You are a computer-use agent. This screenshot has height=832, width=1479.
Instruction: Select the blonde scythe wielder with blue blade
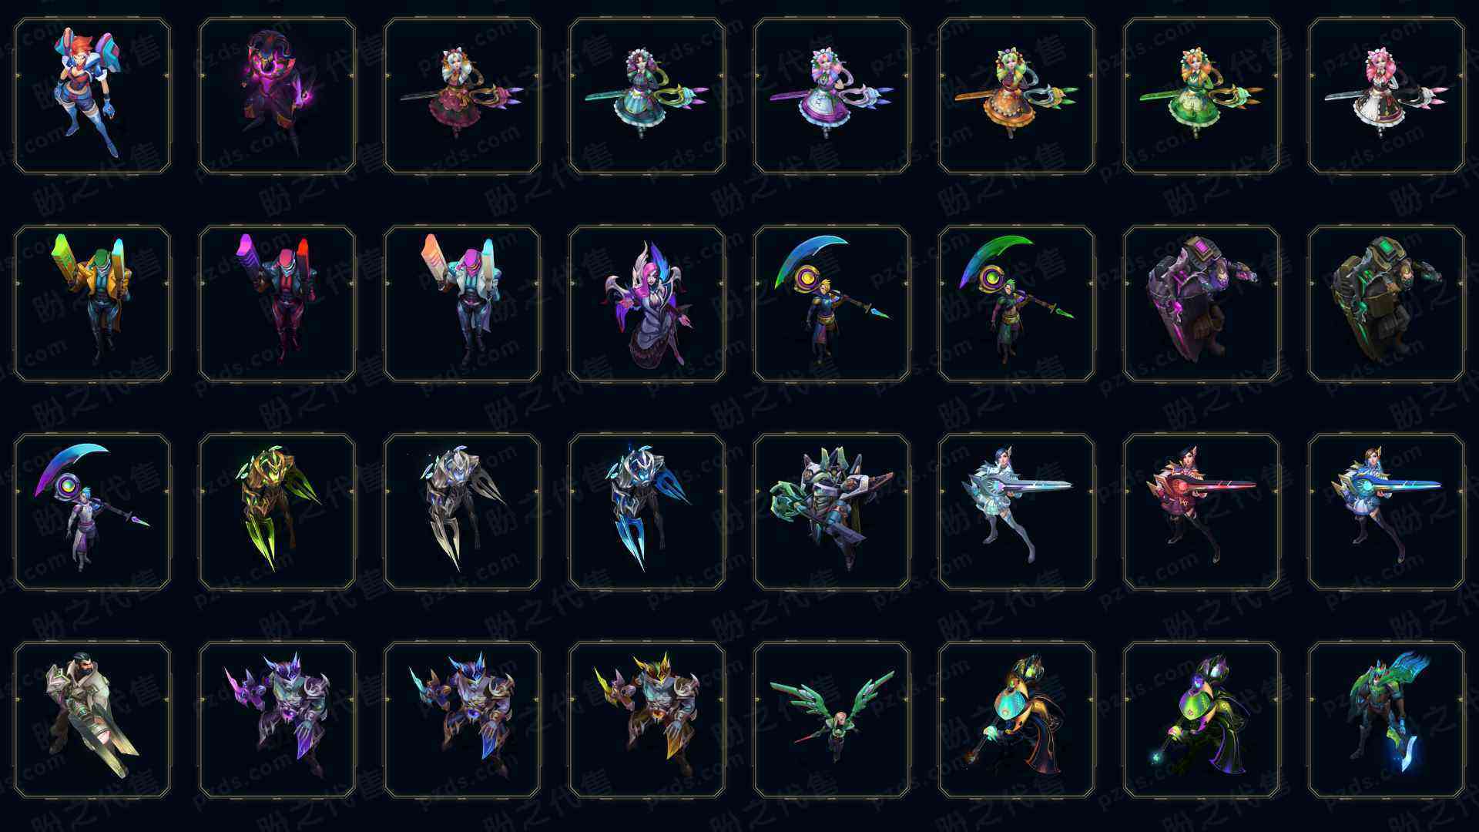[832, 304]
